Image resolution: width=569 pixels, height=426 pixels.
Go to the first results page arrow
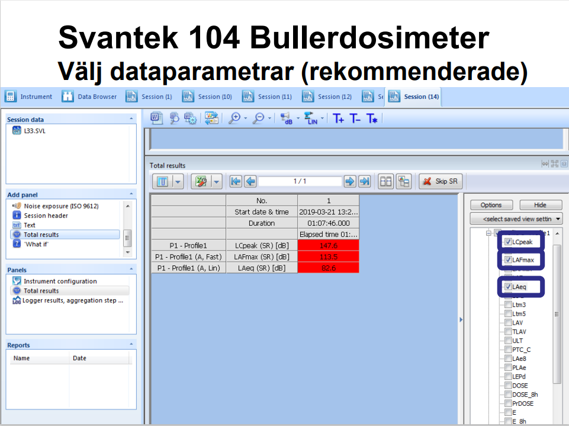pos(235,181)
